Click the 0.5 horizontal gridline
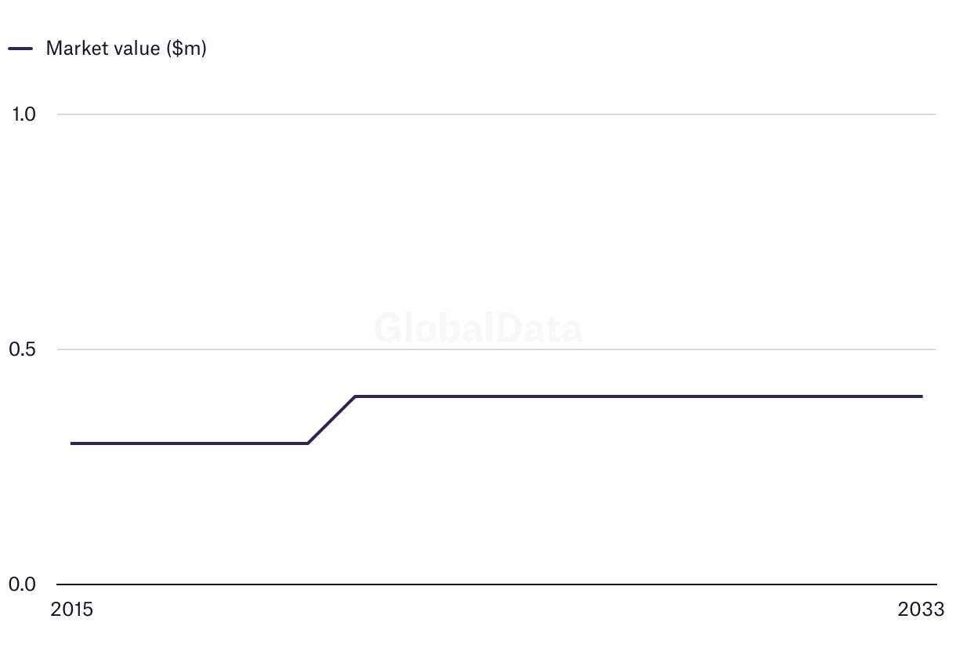 point(497,349)
